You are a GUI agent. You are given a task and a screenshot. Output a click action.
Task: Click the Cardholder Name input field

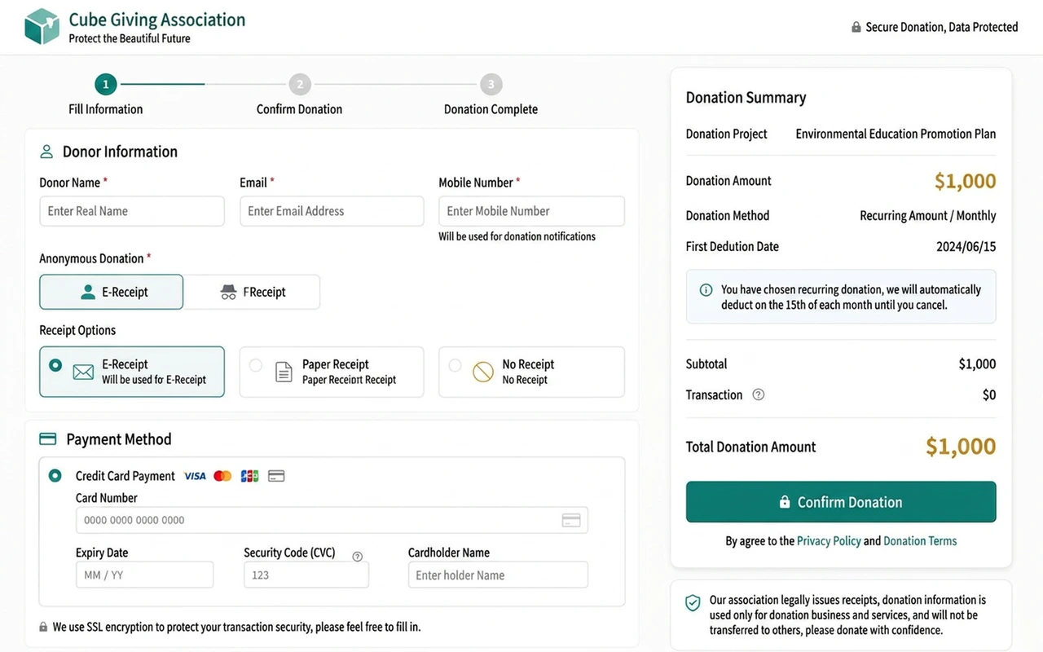click(x=498, y=575)
